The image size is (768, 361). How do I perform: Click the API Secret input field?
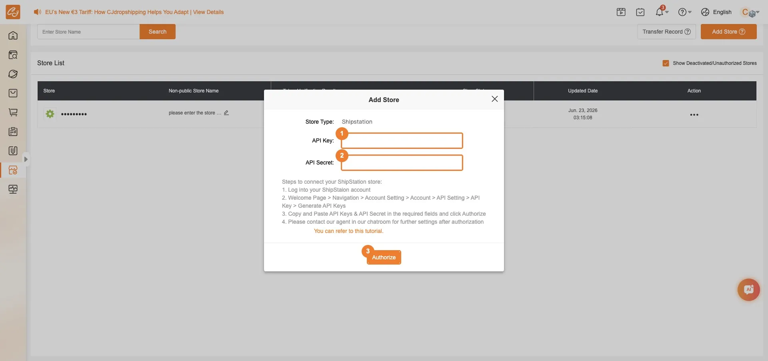coord(402,162)
